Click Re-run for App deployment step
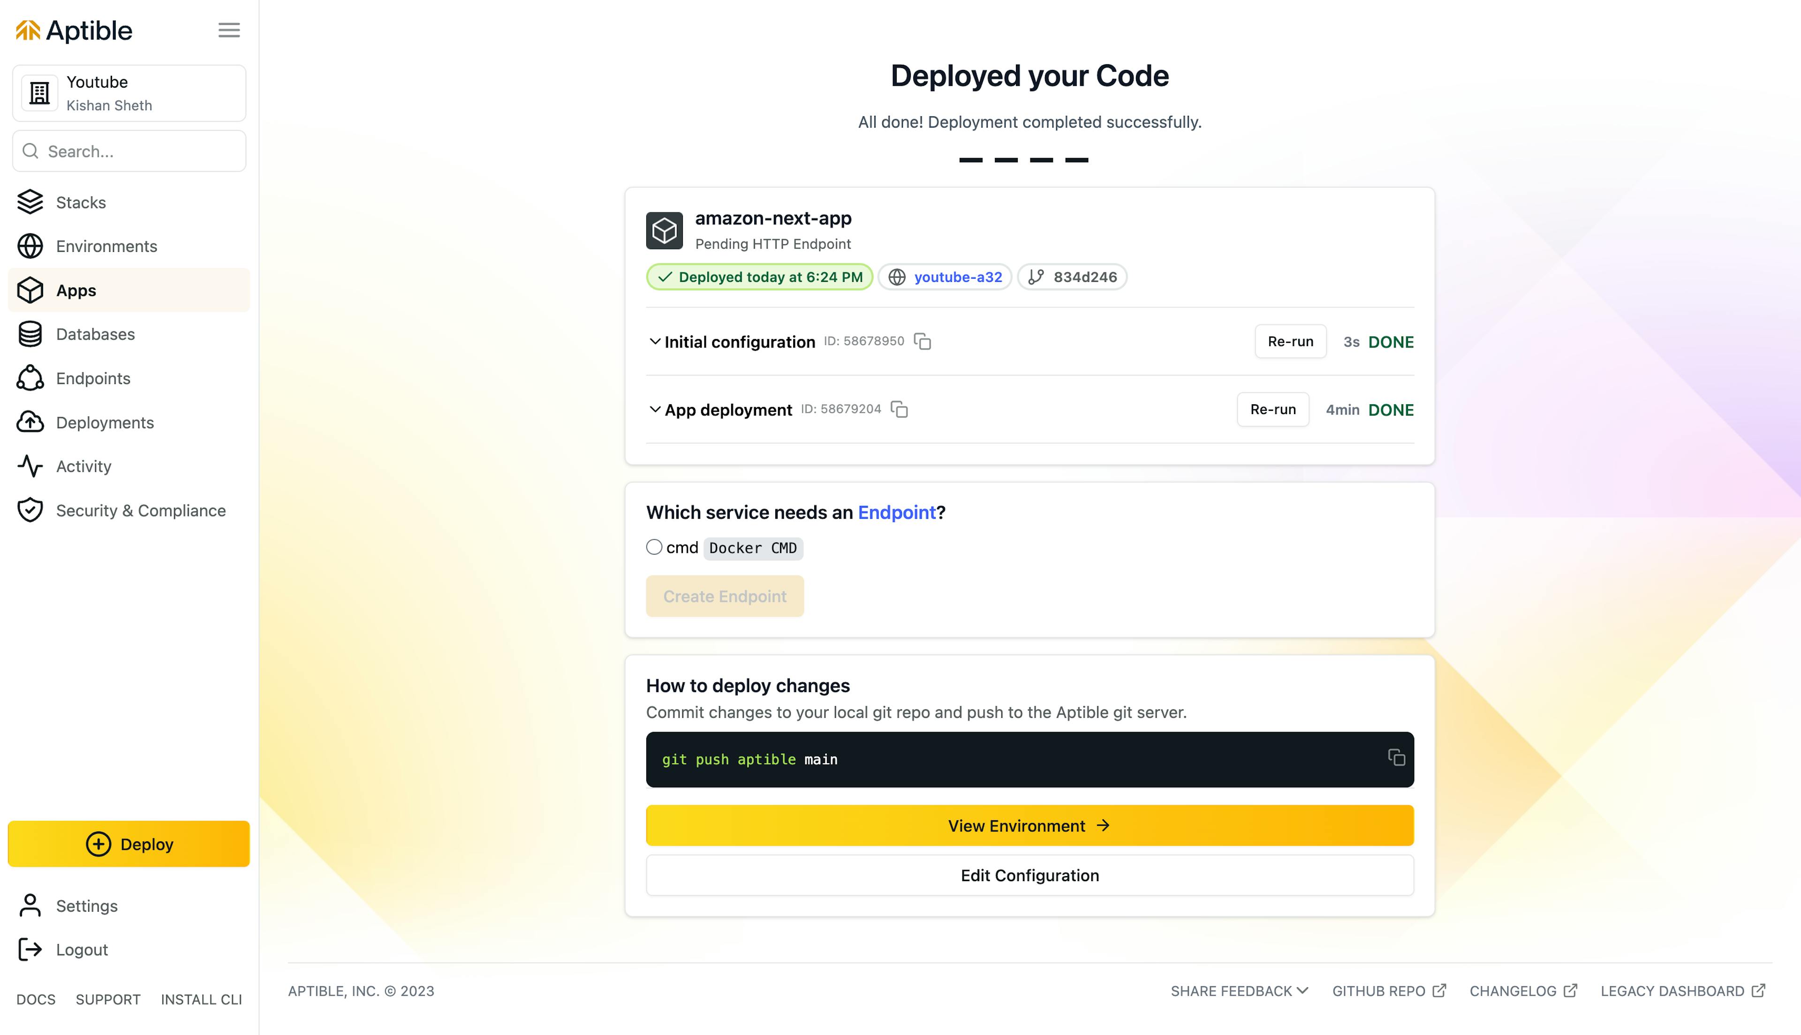Viewport: 1801px width, 1035px height. 1273,409
